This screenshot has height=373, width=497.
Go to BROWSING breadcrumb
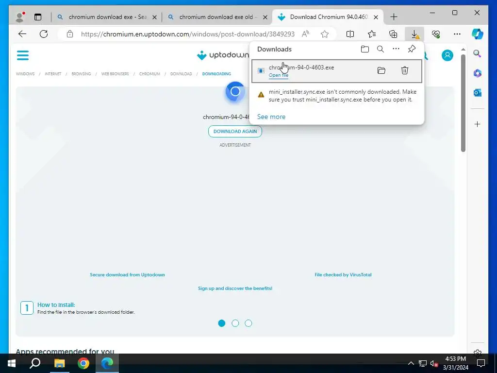pos(81,74)
